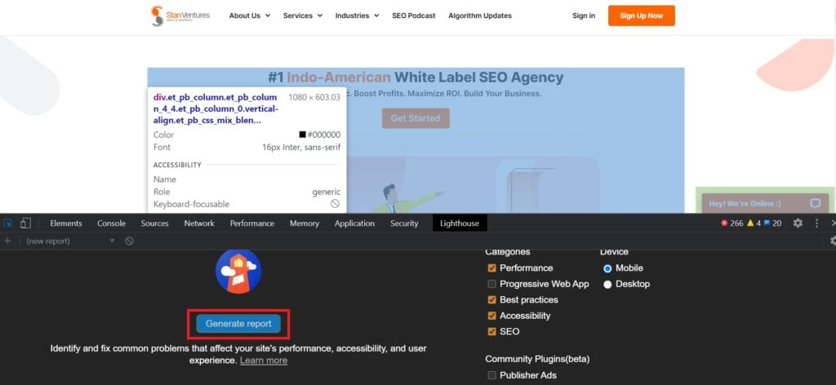Click the add new report plus icon

(8, 241)
